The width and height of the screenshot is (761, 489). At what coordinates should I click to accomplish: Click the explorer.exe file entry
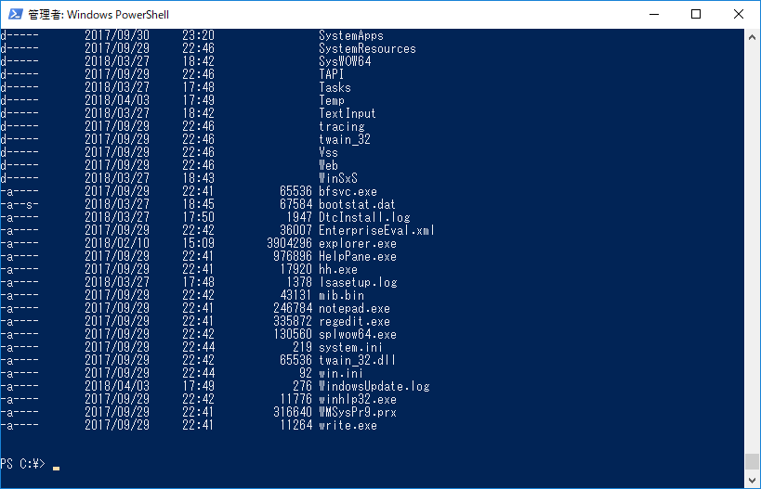tap(358, 243)
